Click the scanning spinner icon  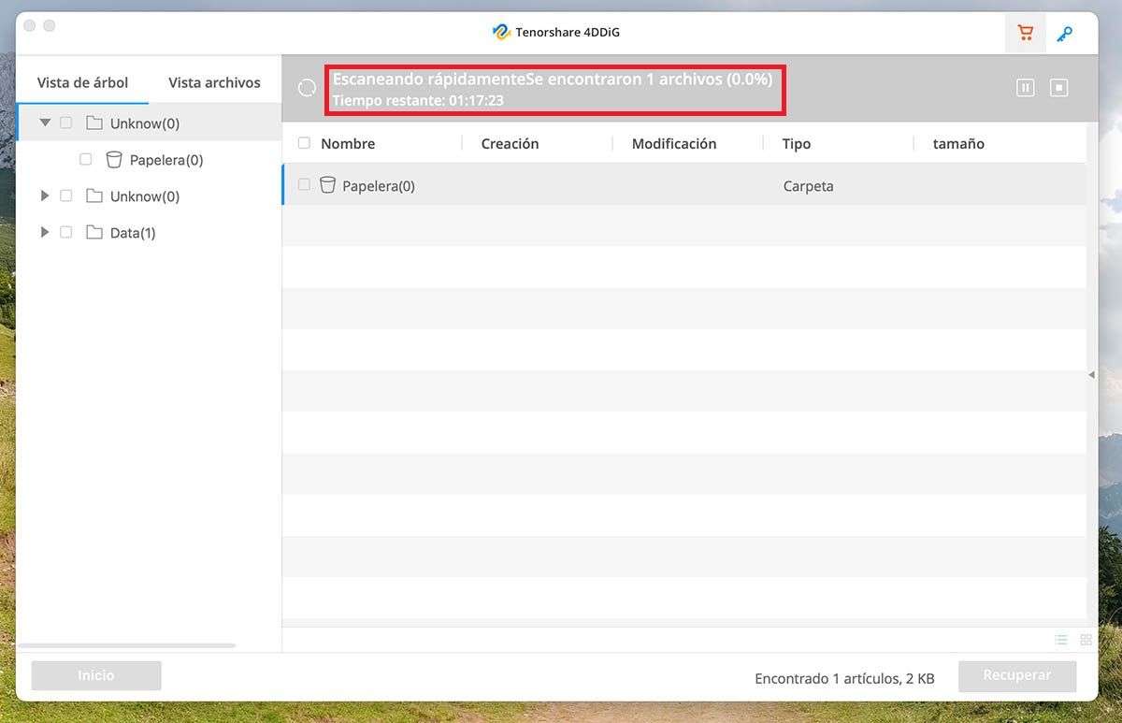[x=307, y=88]
